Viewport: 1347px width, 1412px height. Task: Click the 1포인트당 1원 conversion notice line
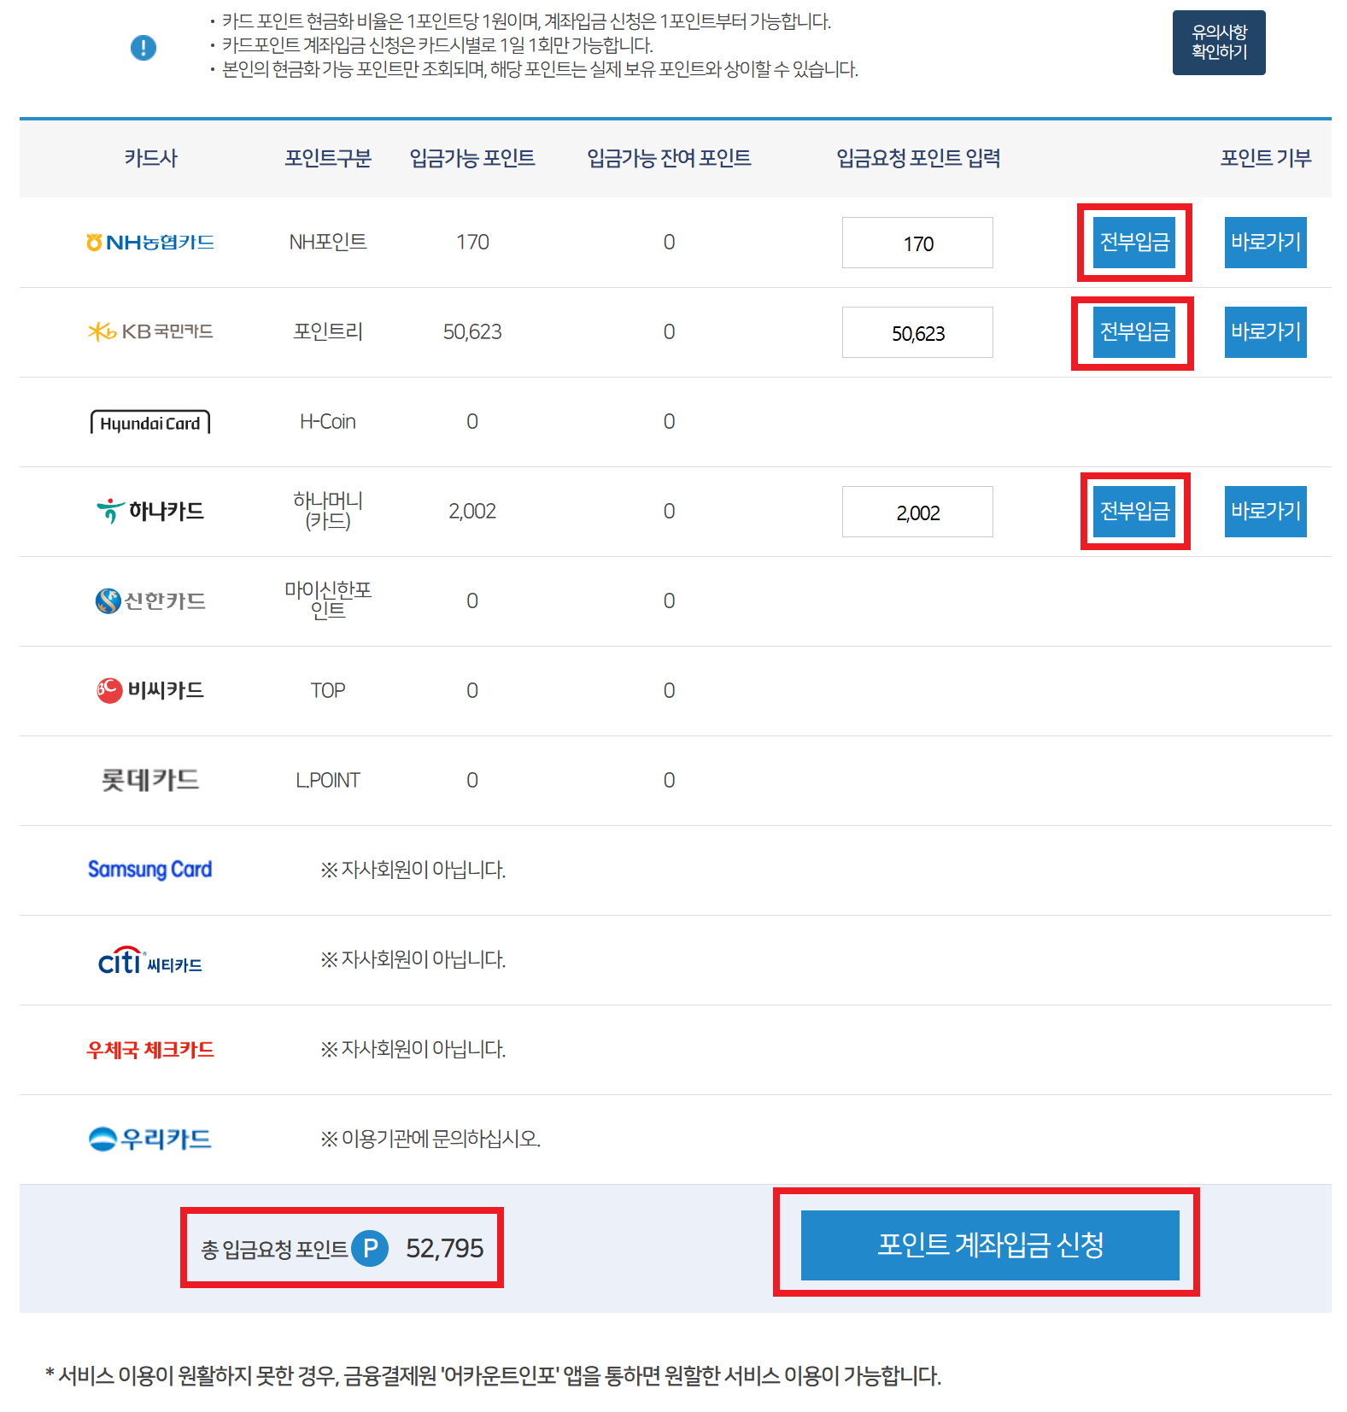pos(526,22)
